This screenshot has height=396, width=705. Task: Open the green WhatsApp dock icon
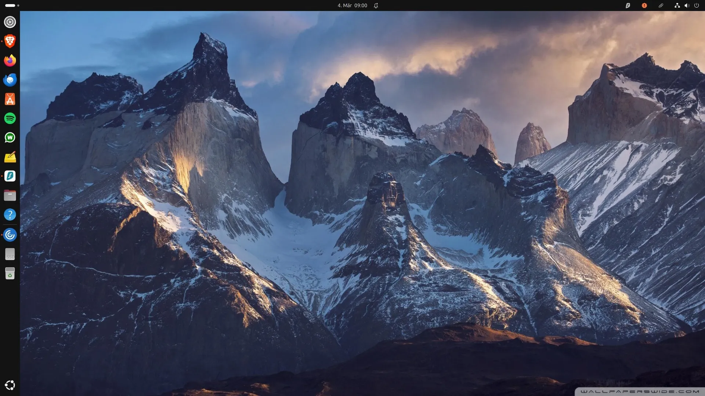click(10, 137)
